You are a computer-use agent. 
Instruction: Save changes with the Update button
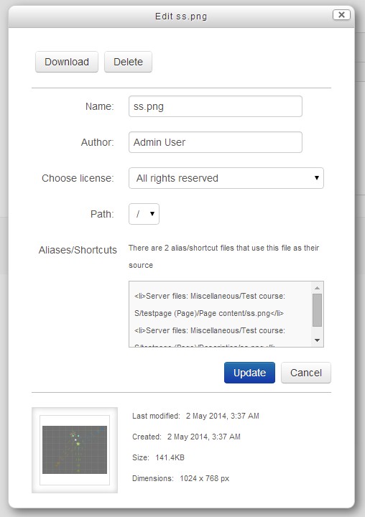249,373
